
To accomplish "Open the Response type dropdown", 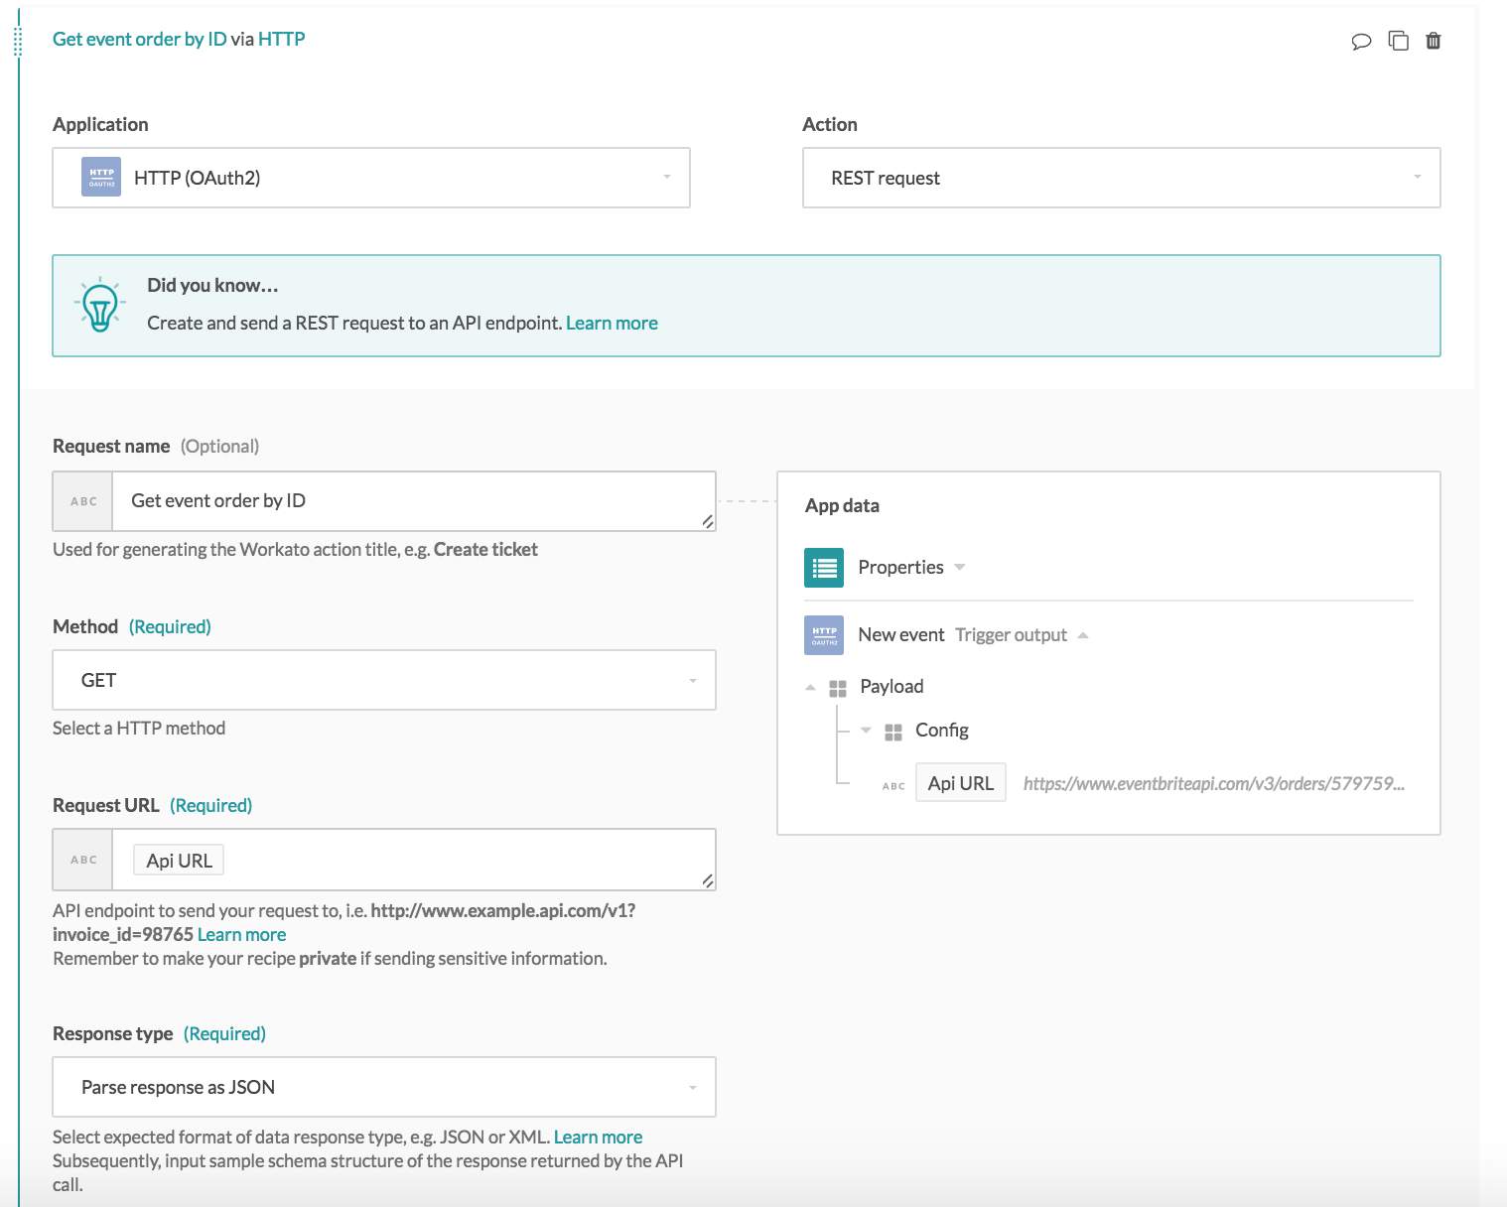I will point(383,1087).
